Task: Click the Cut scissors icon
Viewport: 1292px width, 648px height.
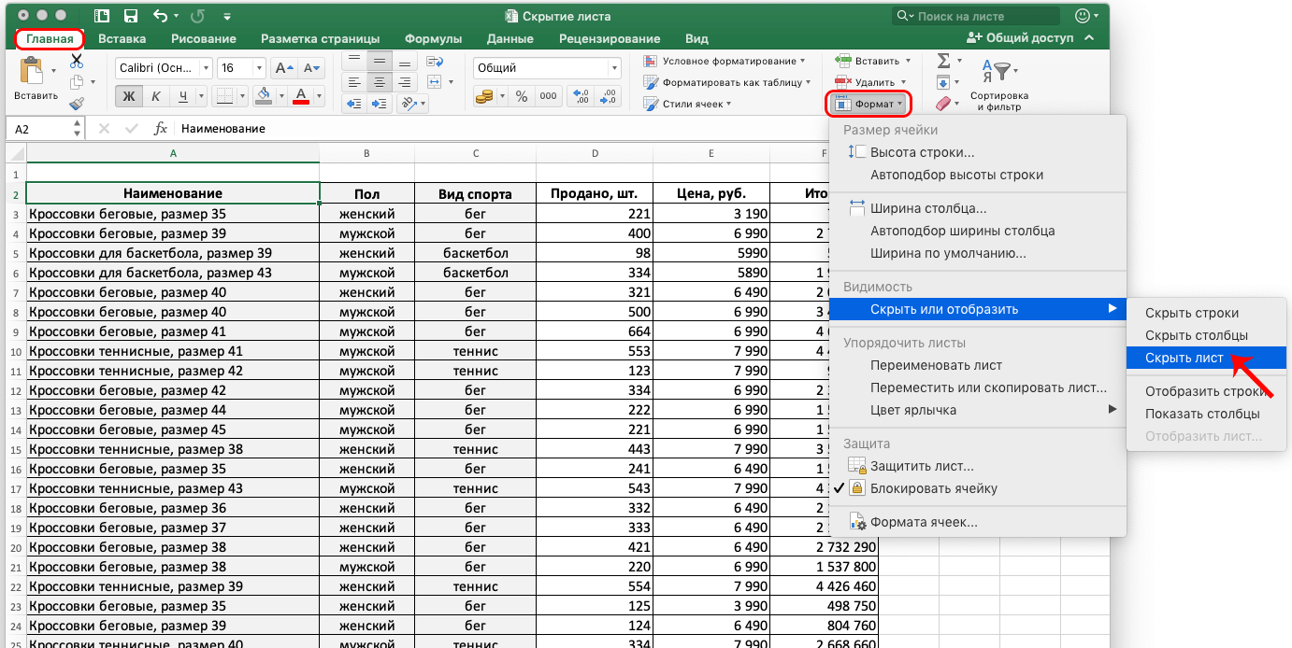Action: pyautogui.click(x=77, y=61)
